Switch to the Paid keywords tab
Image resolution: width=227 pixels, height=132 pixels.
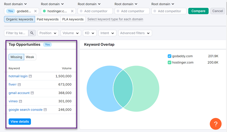[x=48, y=19]
